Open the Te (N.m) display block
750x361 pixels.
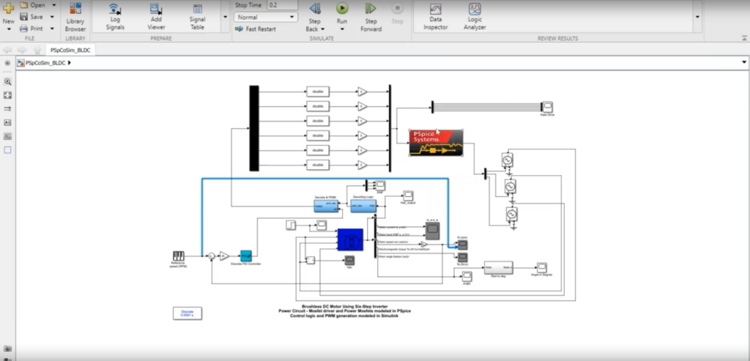pos(463,258)
